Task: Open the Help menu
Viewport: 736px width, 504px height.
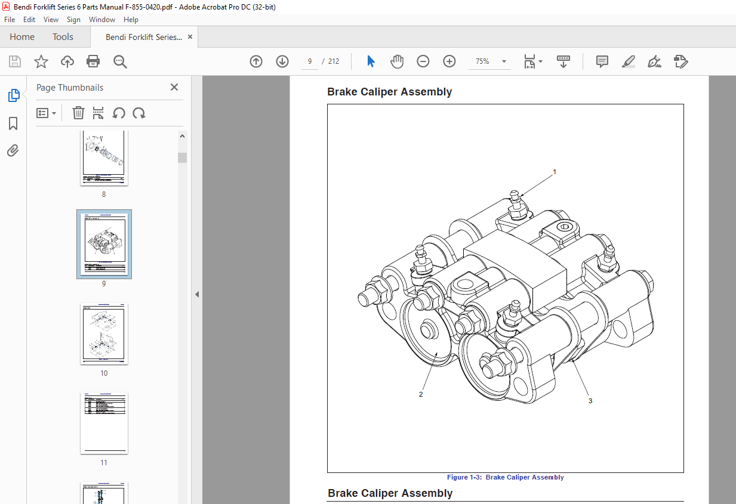Action: coord(131,19)
